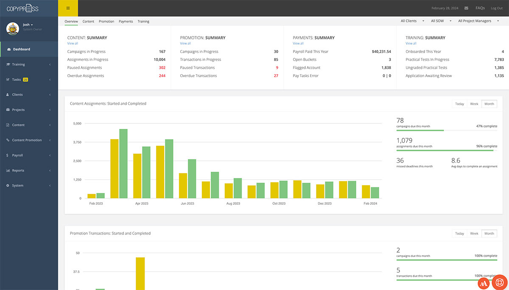
Task: Click the 47% complete campaigns progress bar
Action: [x=447, y=131]
